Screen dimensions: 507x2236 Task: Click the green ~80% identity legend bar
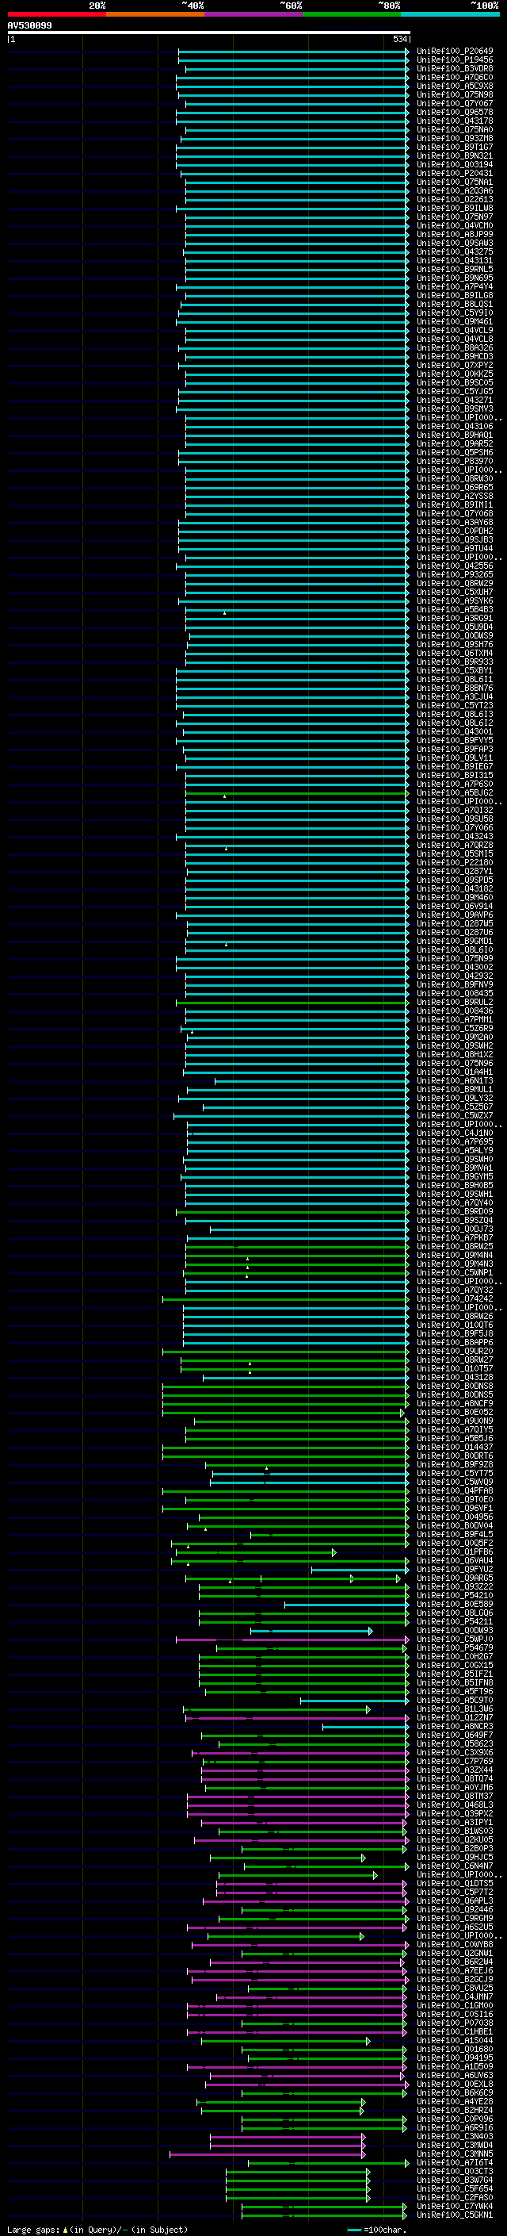coord(352,14)
